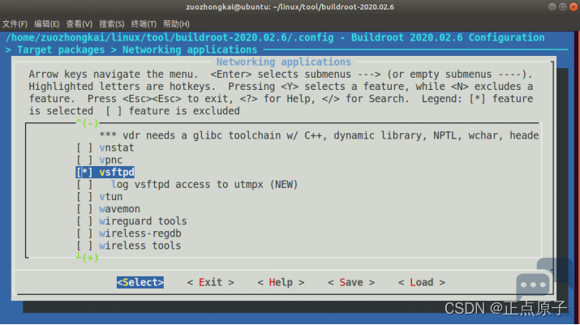Click the <Select> button
Viewport: 580px width, 325px height.
pyautogui.click(x=140, y=283)
